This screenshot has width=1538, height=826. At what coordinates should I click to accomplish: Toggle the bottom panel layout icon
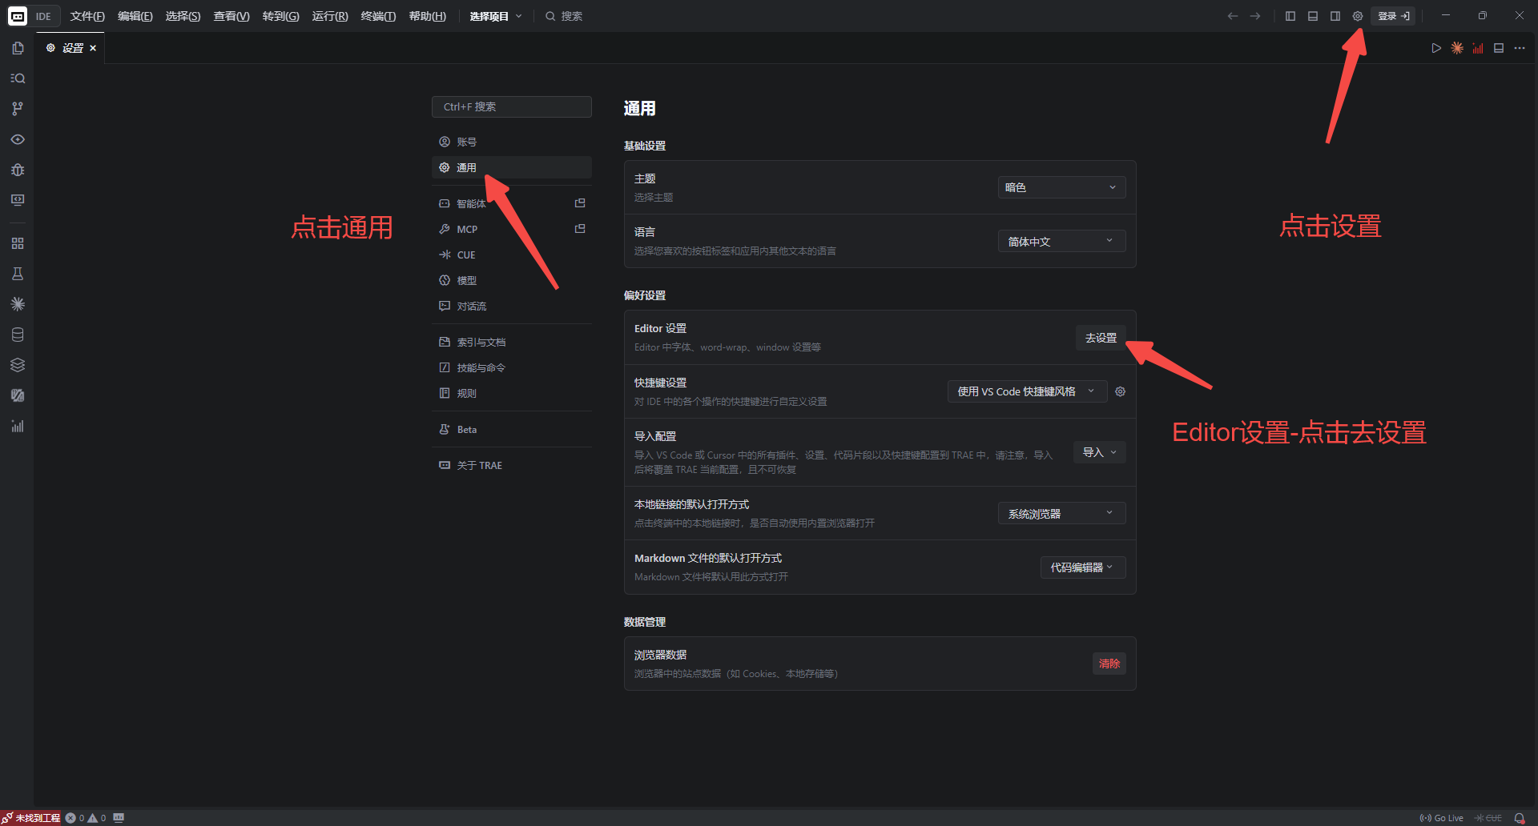point(1313,16)
